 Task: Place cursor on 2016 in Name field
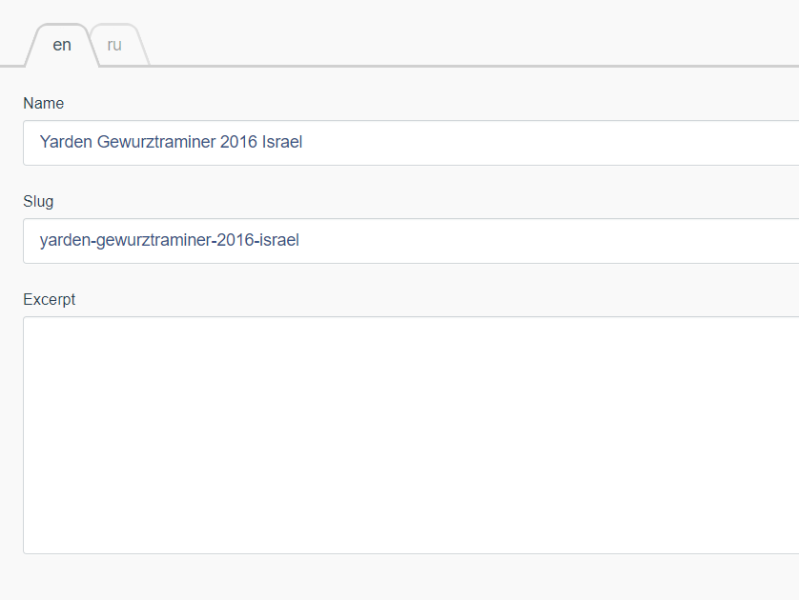[x=238, y=142]
